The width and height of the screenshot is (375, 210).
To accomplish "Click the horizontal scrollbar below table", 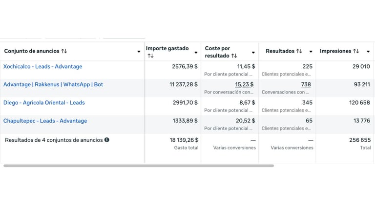I will [139, 166].
